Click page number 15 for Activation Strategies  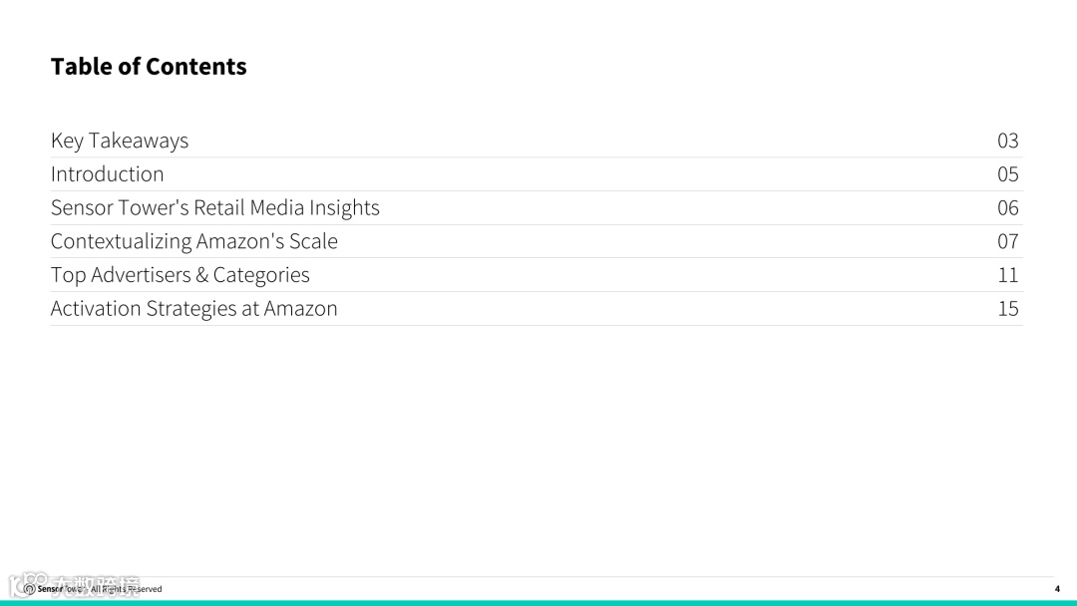coord(1007,309)
